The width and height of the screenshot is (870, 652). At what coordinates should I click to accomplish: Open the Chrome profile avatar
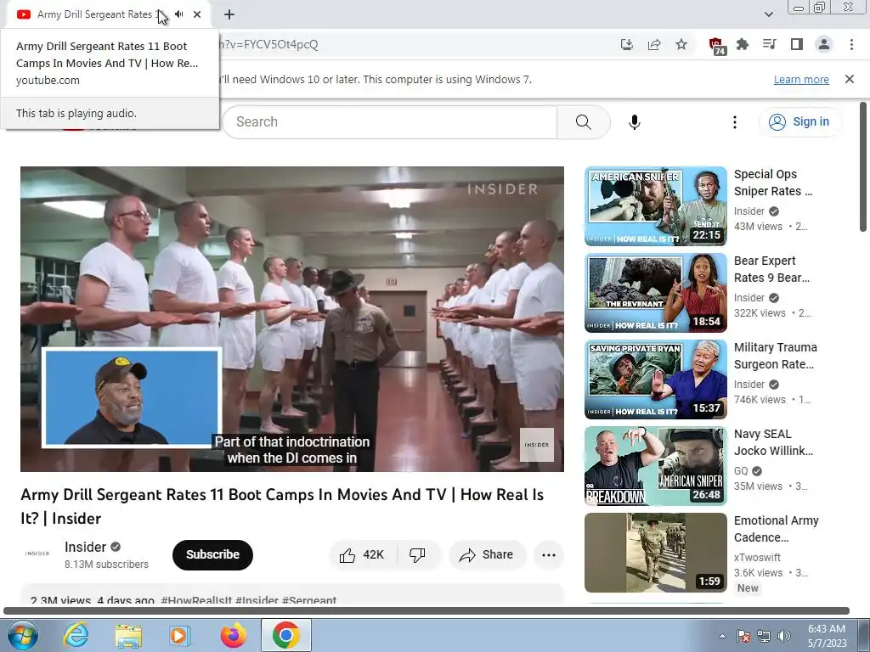(x=824, y=44)
